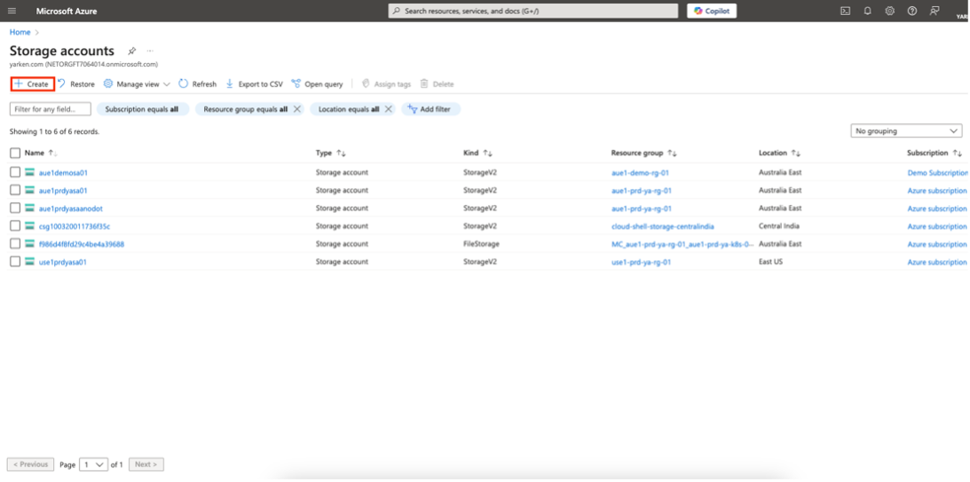Open the Subscription equals all filter
This screenshot has height=482, width=970.
click(x=142, y=109)
